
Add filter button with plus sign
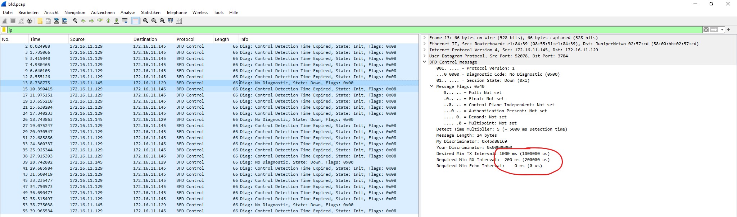pyautogui.click(x=729, y=30)
